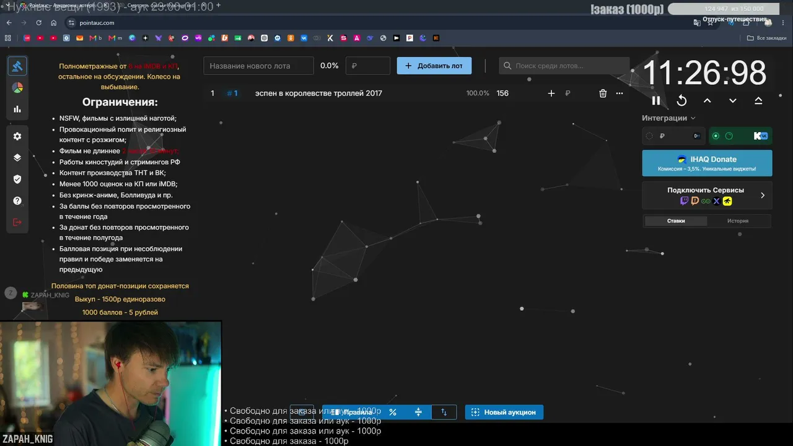This screenshot has height=446, width=793.
Task: Go to browser home page
Action: tap(53, 23)
